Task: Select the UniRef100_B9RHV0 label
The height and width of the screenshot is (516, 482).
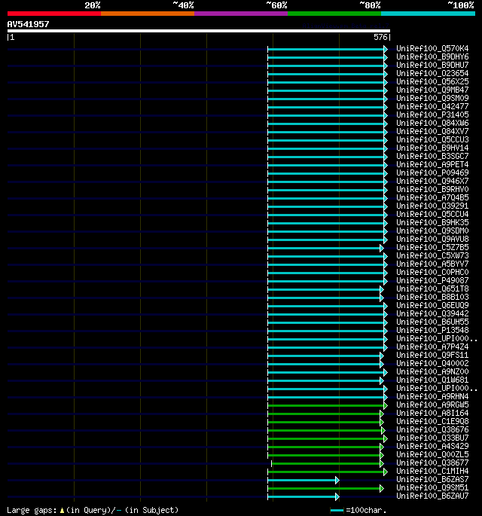Action: tap(432, 189)
